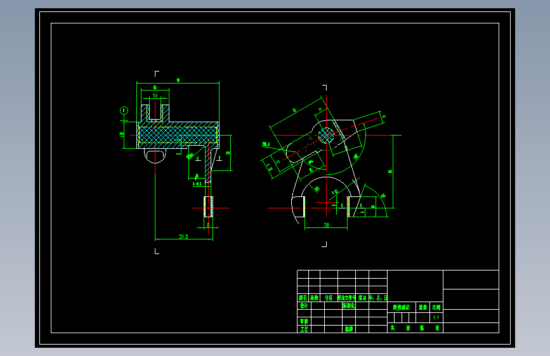The image size is (550, 356).
Task: Select the empty top-right title block cell
Action: [x=471, y=279]
